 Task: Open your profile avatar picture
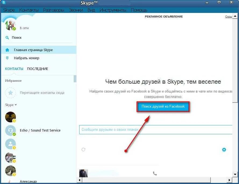pos(10,25)
